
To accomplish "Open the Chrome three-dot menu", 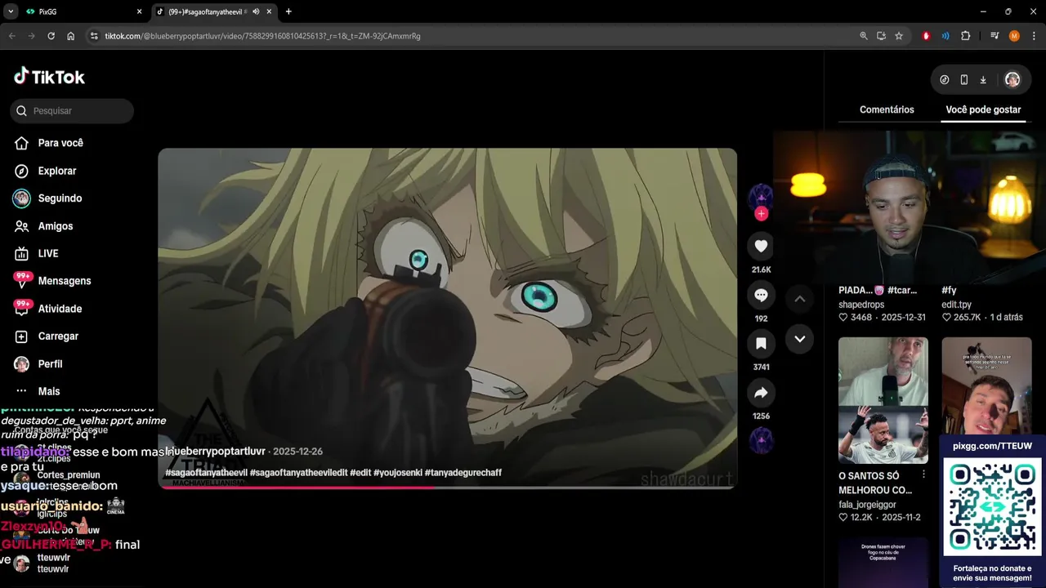I will [1033, 36].
